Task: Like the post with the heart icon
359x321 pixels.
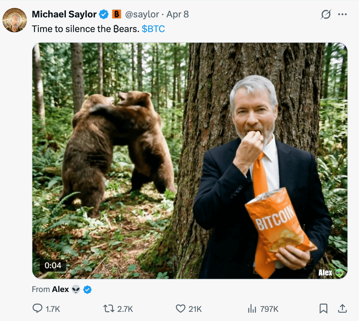Action: tap(180, 308)
